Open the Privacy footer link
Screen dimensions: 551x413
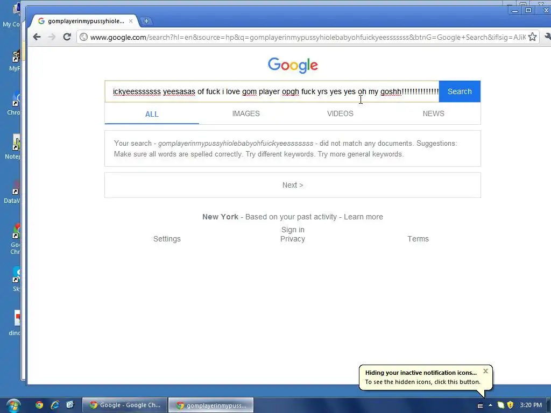click(x=292, y=239)
